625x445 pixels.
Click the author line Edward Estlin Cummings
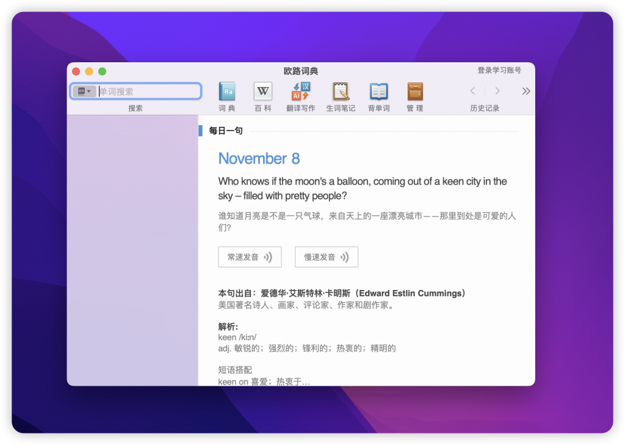[342, 293]
